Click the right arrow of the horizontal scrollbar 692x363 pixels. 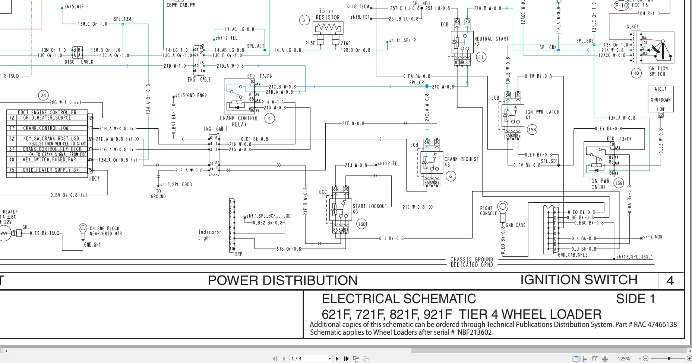(x=689, y=350)
